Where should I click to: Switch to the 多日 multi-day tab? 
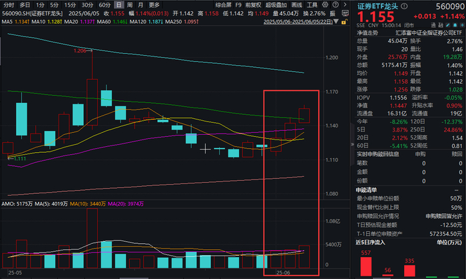pyautogui.click(x=25, y=5)
